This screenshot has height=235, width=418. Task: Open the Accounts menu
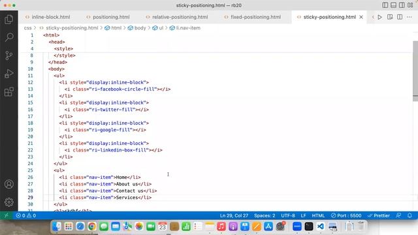pyautogui.click(x=8, y=184)
